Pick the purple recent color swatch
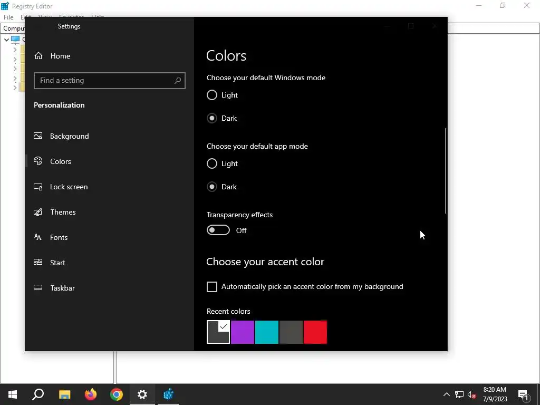540x405 pixels. [243, 332]
